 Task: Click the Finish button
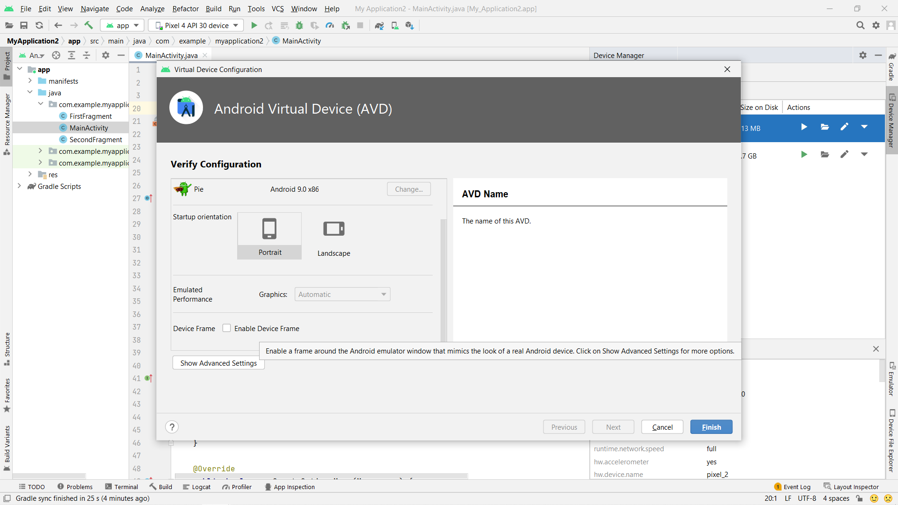point(711,427)
